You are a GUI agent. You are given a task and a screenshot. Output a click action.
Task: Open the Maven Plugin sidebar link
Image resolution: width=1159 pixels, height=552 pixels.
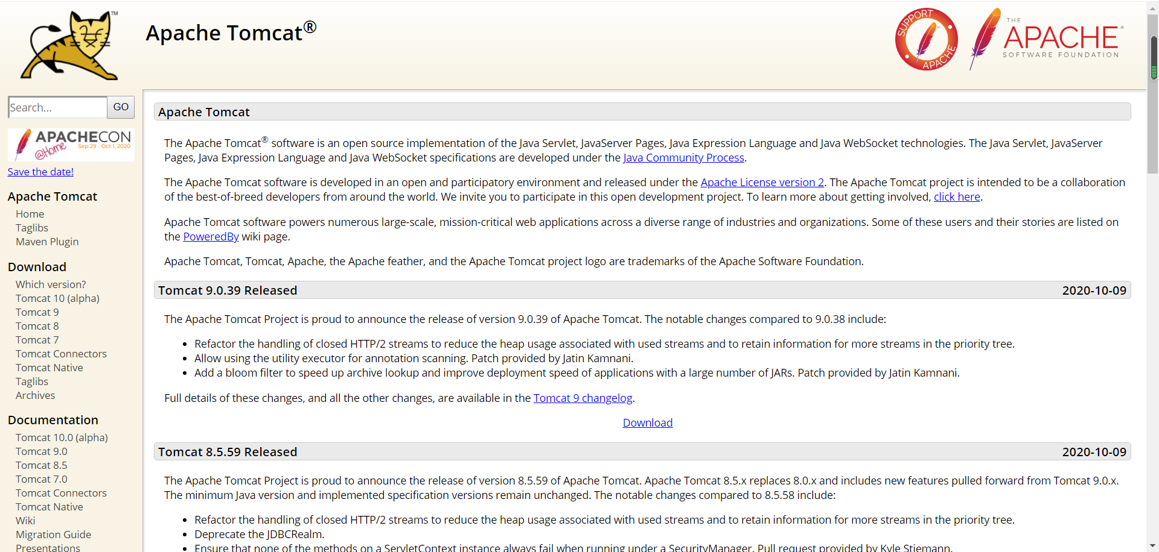(47, 242)
